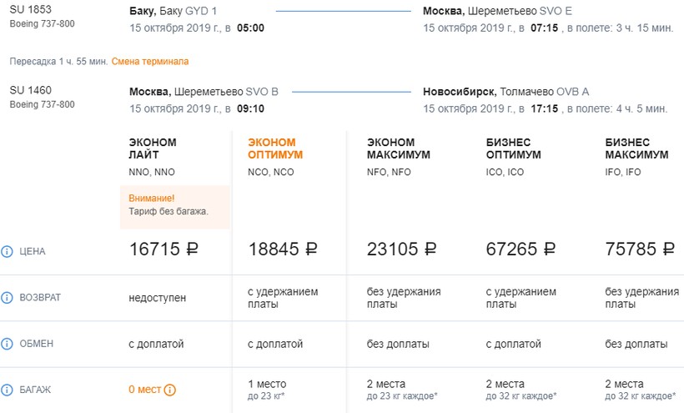Select the ЭКОНОМ ОПТИМУМ fare header
This screenshot has width=684, height=413.
coord(275,149)
